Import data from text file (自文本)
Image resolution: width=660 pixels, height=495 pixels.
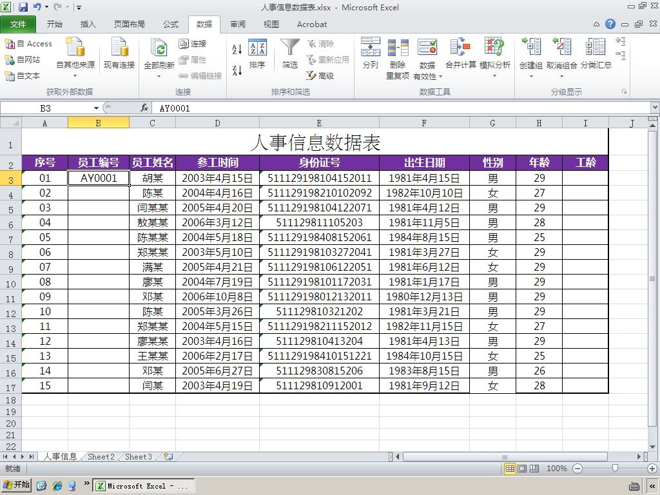[23, 76]
